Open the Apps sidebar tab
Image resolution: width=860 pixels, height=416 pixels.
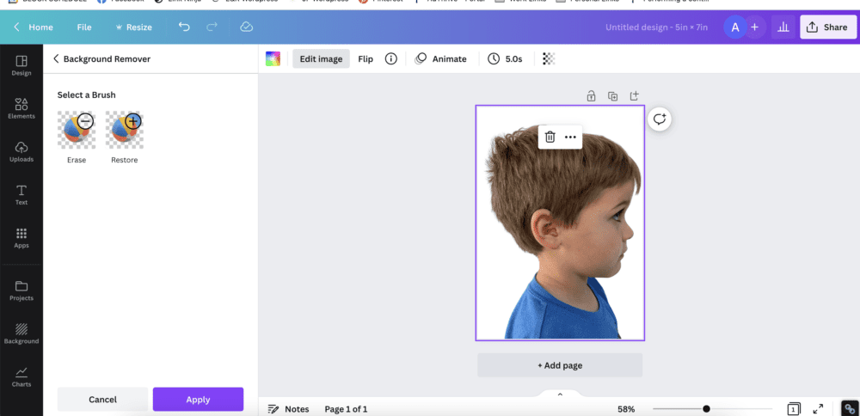(x=21, y=238)
